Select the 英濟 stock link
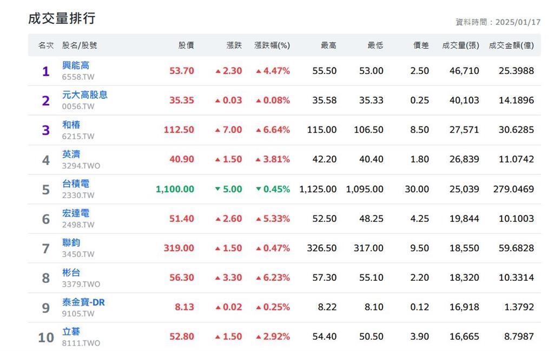This screenshot has width=554, height=351. coord(71,154)
